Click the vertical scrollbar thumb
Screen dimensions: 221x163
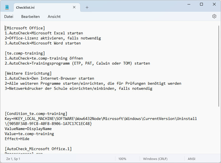pyautogui.click(x=219, y=66)
